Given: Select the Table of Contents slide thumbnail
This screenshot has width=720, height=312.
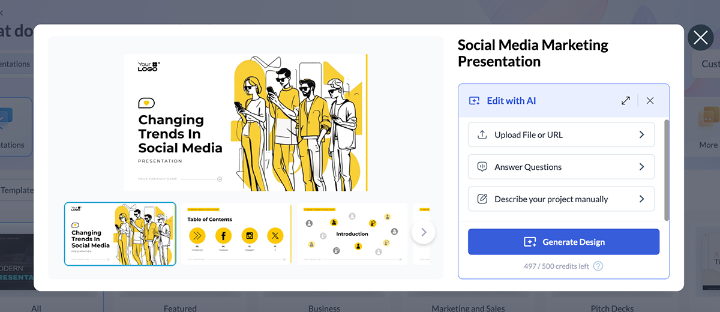Looking at the screenshot, I should [236, 233].
